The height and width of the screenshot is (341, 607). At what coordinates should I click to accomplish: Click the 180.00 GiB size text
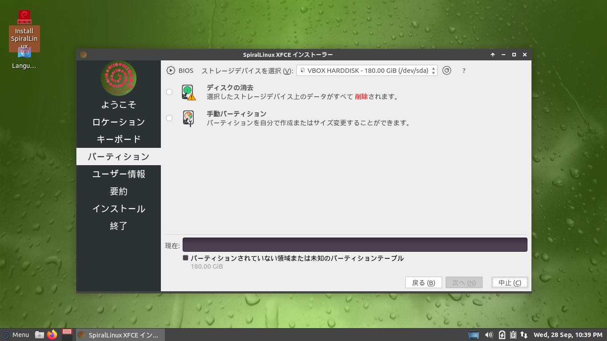207,267
